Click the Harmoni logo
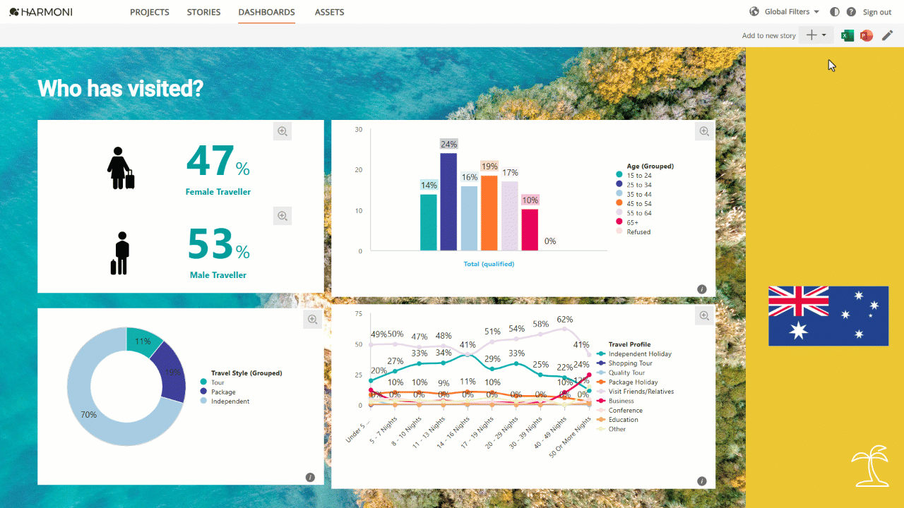 [x=41, y=12]
